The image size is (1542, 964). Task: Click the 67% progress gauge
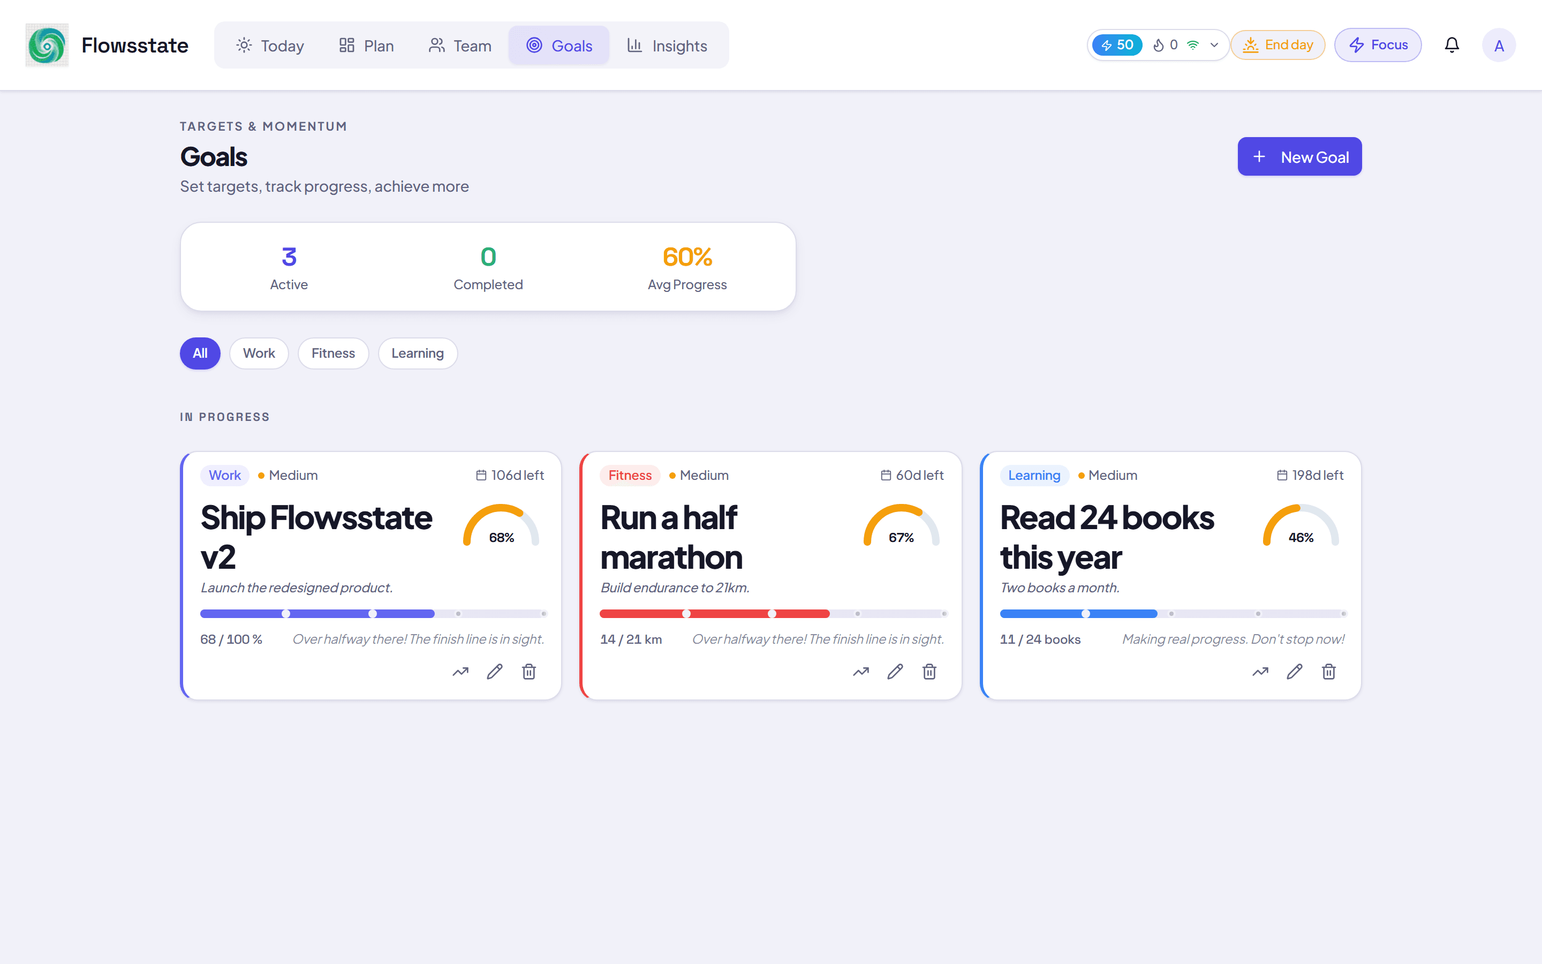[901, 526]
